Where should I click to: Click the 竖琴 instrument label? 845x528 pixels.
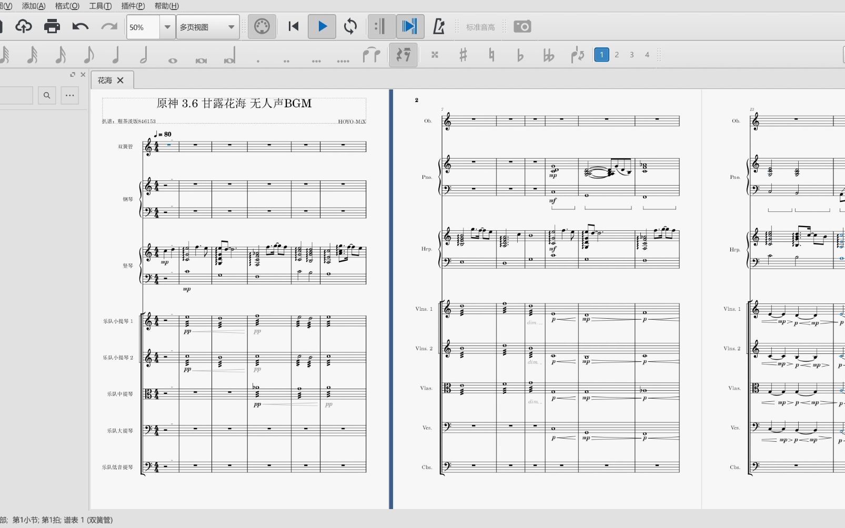point(128,266)
